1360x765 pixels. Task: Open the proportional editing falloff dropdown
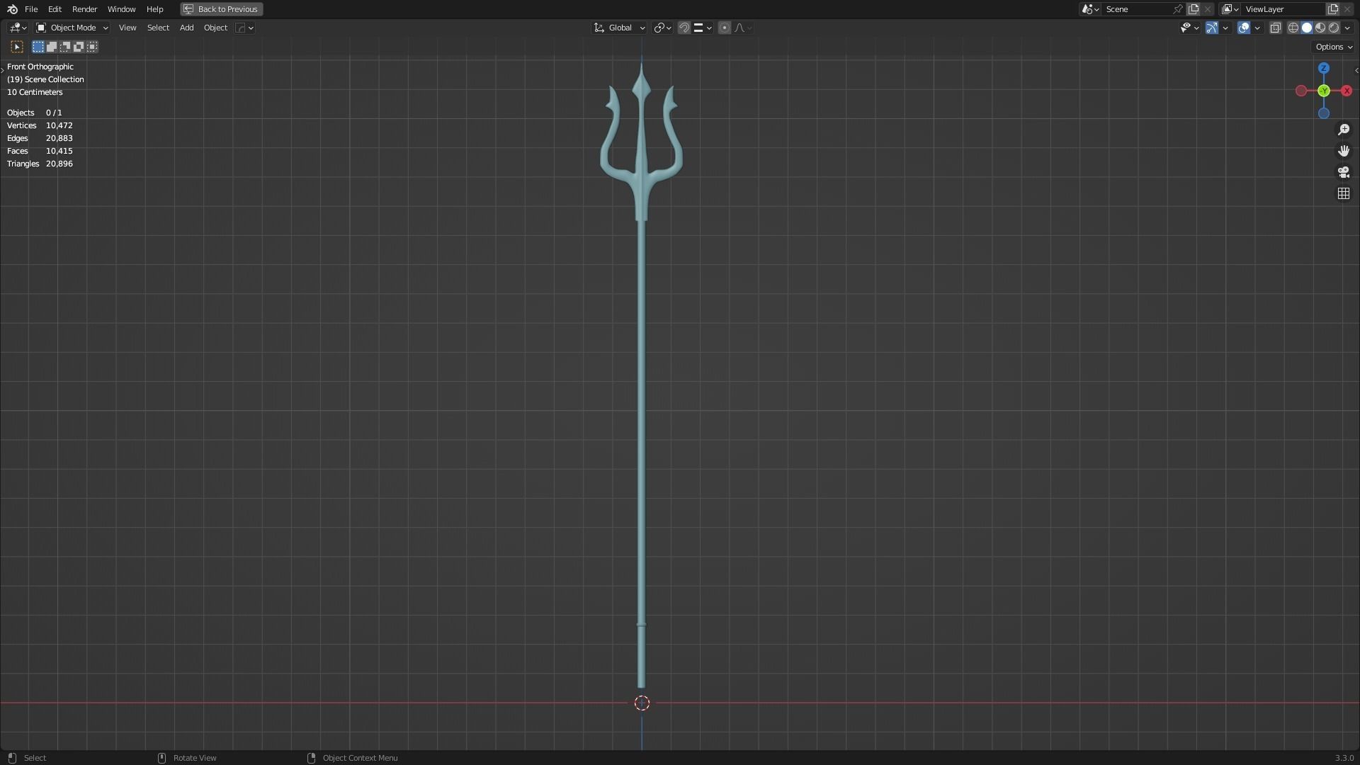click(x=743, y=28)
